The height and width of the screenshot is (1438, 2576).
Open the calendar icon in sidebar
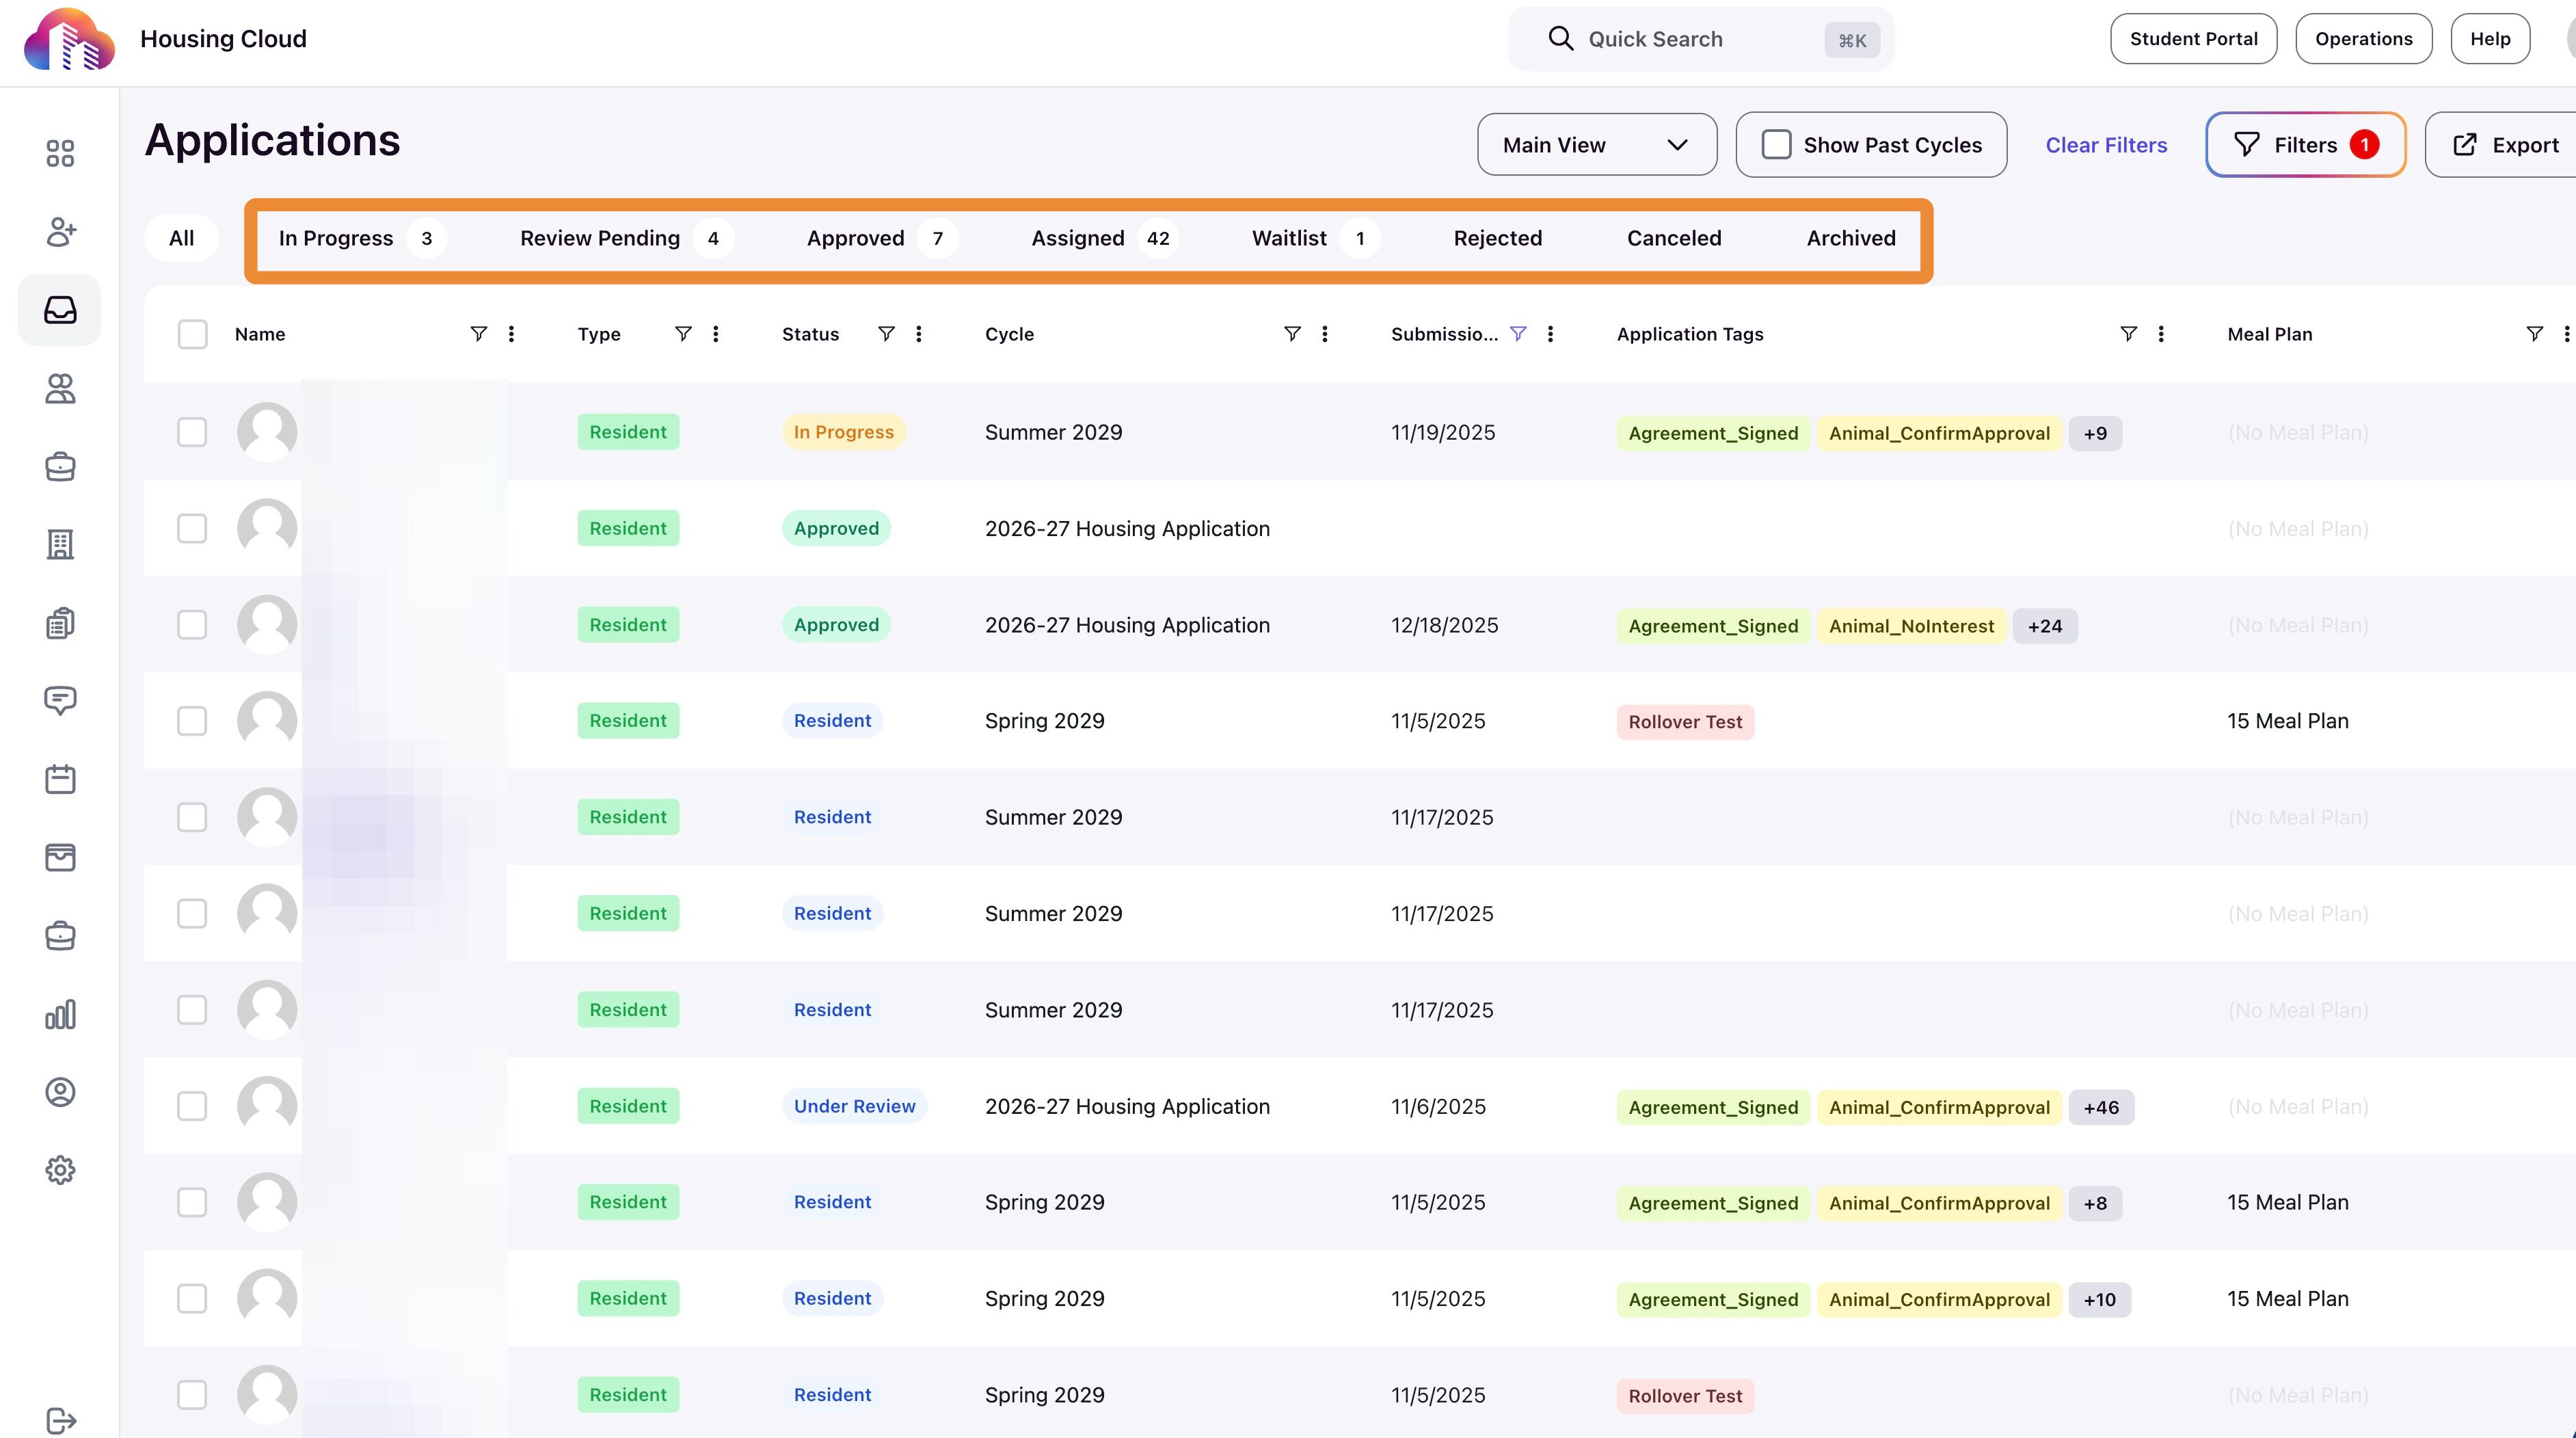pyautogui.click(x=60, y=779)
